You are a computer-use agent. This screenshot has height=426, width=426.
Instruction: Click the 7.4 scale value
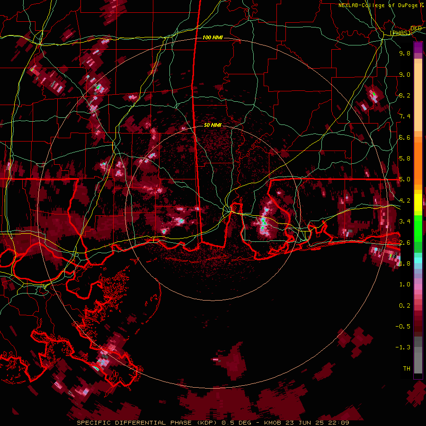click(x=405, y=116)
